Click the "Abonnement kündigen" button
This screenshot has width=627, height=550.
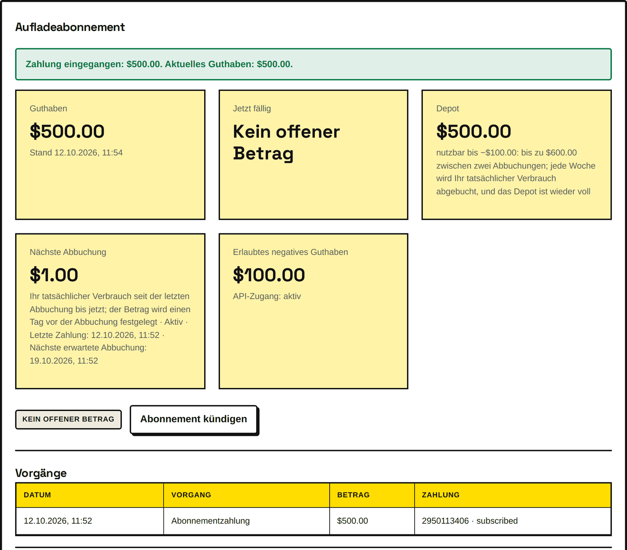194,419
